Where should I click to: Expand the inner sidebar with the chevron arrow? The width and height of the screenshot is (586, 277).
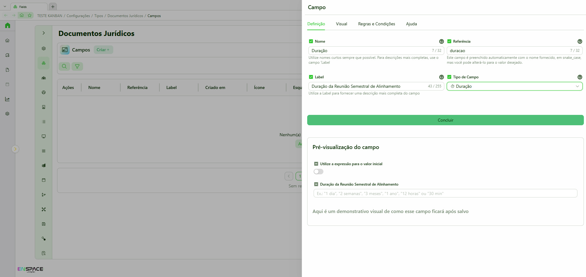click(x=44, y=33)
